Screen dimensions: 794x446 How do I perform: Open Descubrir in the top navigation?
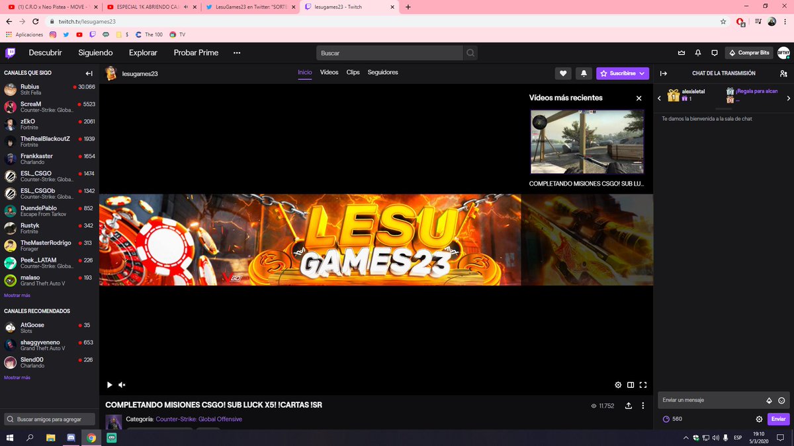pyautogui.click(x=45, y=53)
